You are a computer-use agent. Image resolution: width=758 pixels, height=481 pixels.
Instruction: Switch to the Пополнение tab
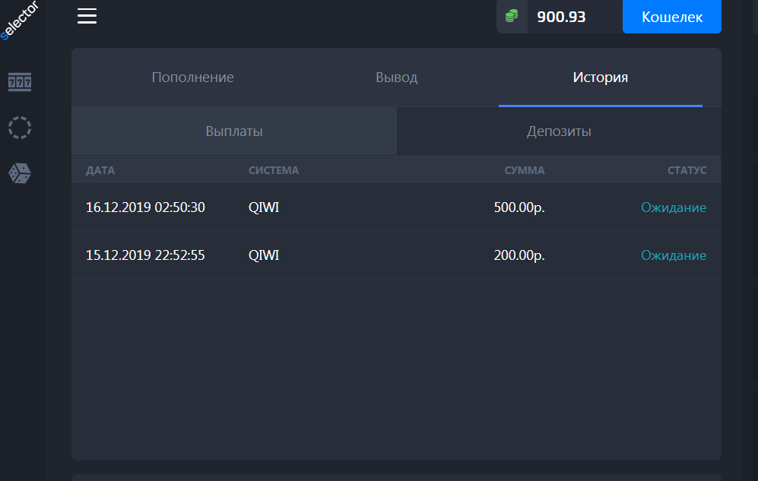coord(192,78)
